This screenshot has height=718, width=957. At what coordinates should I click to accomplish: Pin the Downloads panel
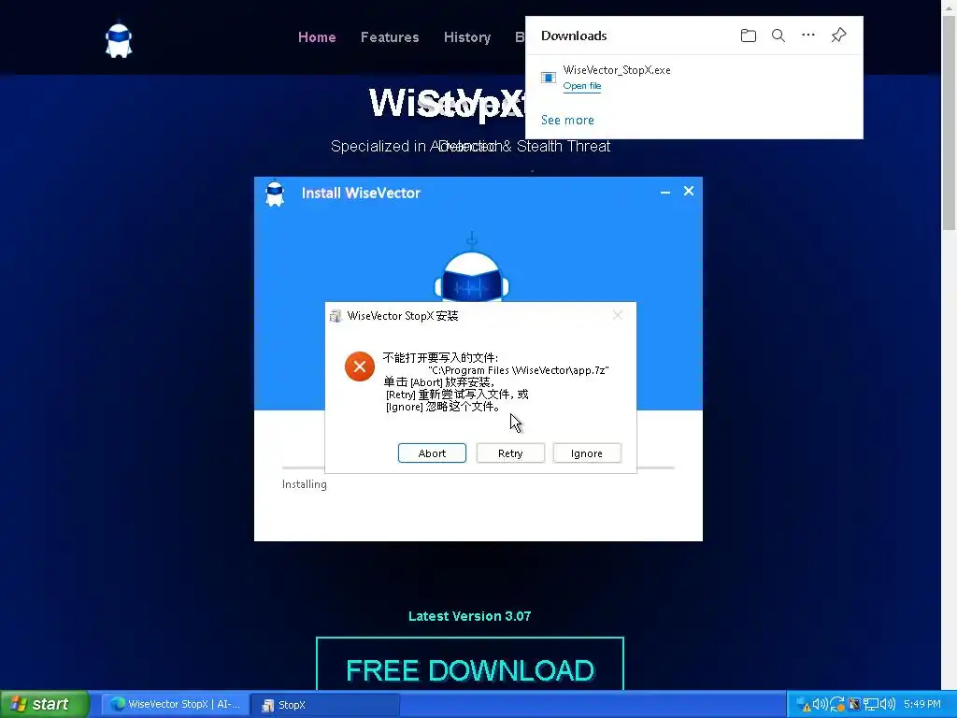point(838,35)
